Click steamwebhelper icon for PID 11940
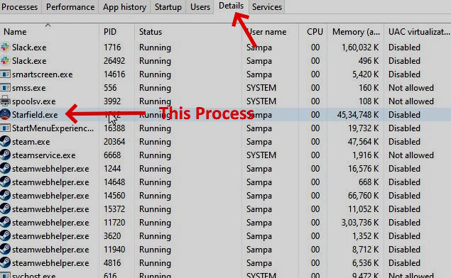 5,250
